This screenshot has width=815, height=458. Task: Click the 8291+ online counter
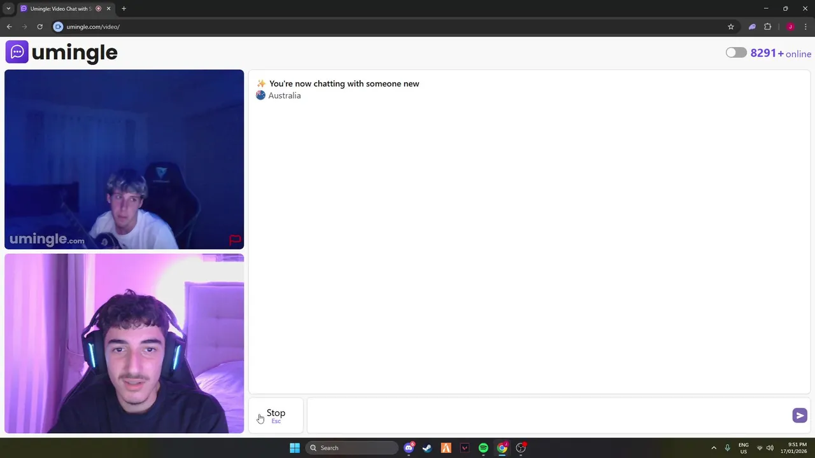781,53
